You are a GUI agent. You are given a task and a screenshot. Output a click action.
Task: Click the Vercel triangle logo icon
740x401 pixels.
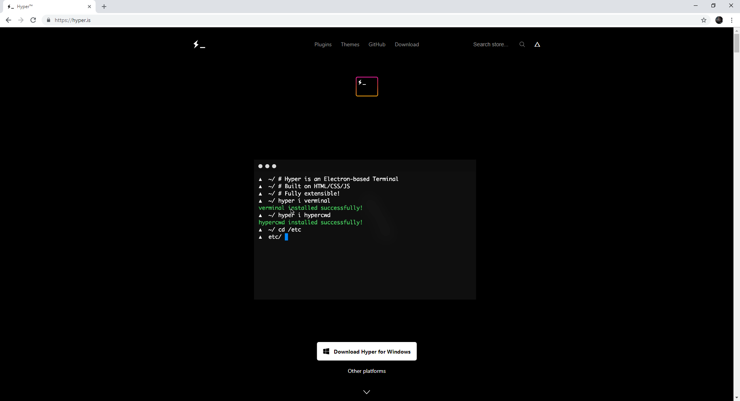(537, 44)
